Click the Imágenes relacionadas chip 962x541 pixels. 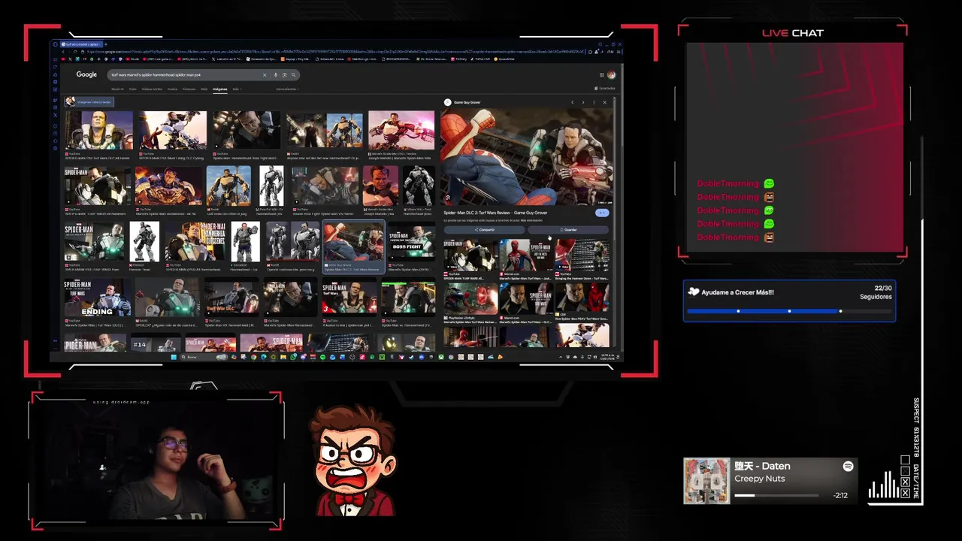[x=89, y=101]
